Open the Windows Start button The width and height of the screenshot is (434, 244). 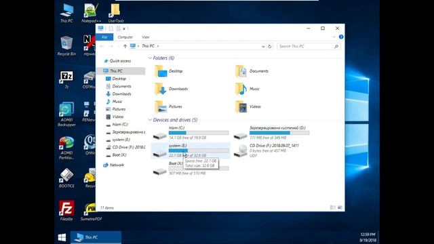pos(62,237)
